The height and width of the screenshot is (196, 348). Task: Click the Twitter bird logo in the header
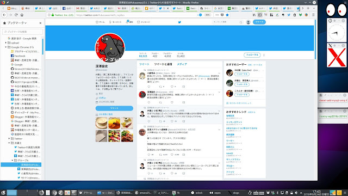[x=179, y=22]
